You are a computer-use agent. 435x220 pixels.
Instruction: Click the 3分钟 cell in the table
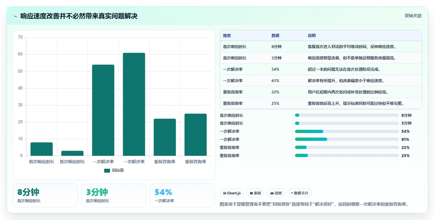point(276,58)
